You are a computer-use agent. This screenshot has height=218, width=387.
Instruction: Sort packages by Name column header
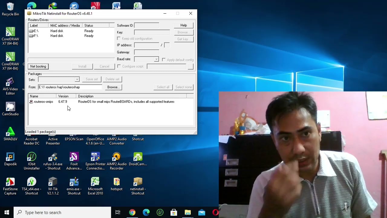tap(42, 96)
